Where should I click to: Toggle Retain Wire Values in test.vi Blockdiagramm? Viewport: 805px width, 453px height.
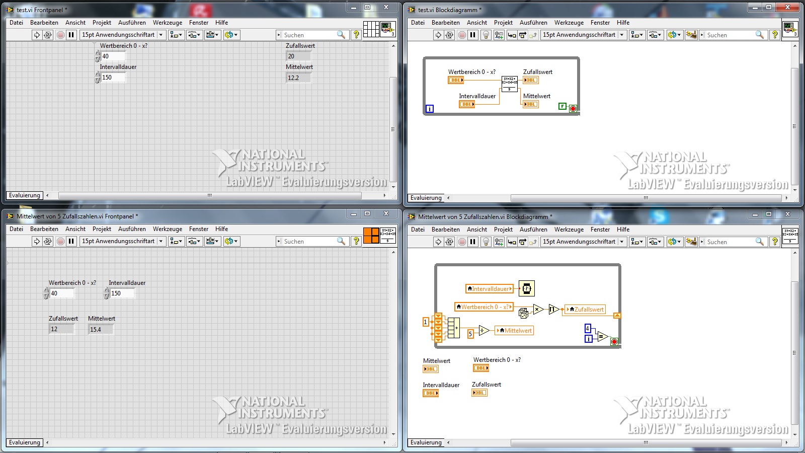(x=499, y=35)
